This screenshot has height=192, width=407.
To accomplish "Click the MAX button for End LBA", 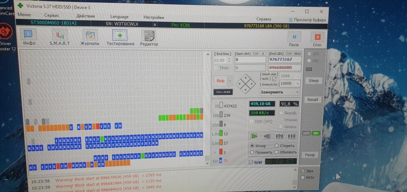I will pos(298,54).
